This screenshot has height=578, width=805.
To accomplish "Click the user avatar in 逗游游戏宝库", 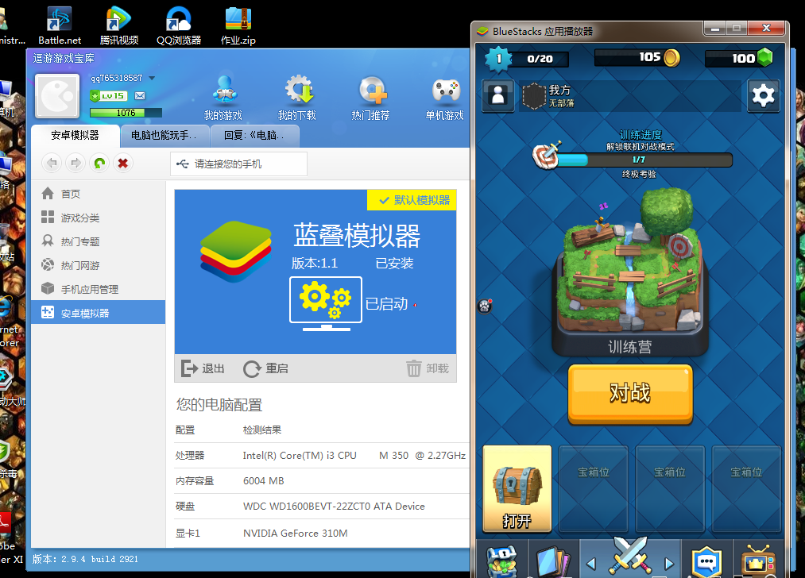I will [57, 96].
